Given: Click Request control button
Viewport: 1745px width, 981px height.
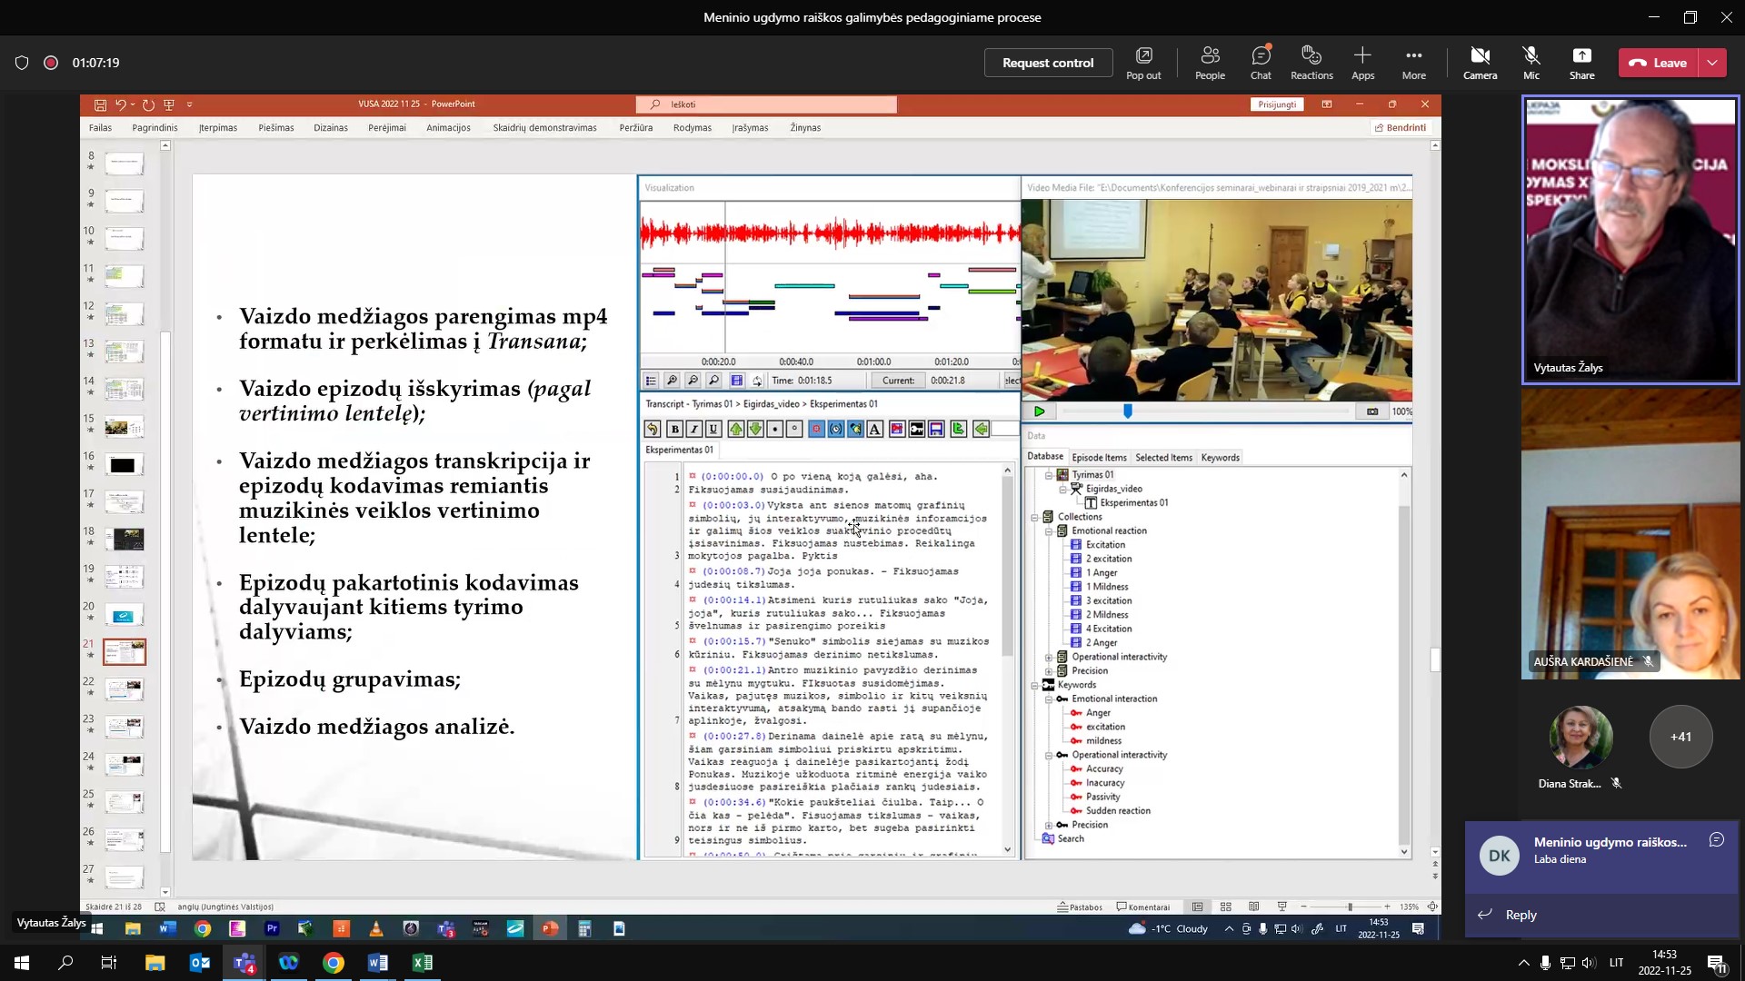Looking at the screenshot, I should 1048,63.
